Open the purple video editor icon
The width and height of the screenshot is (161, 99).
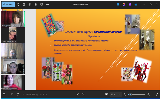pyautogui.click(x=130, y=4)
